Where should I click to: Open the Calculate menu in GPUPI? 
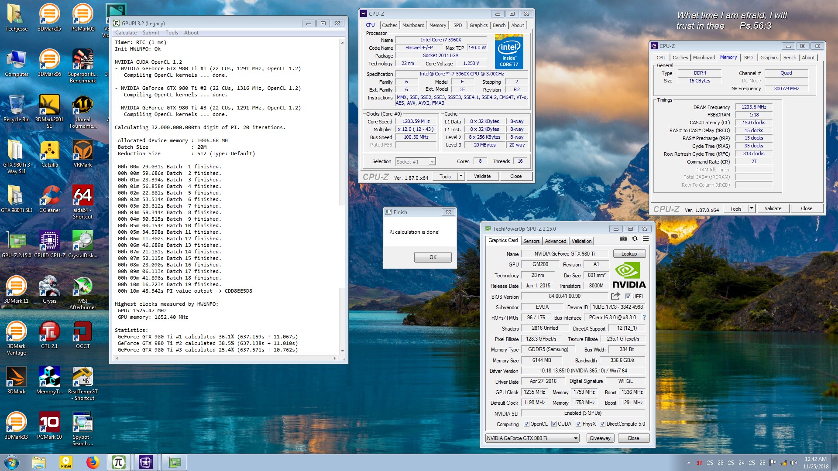pos(126,33)
